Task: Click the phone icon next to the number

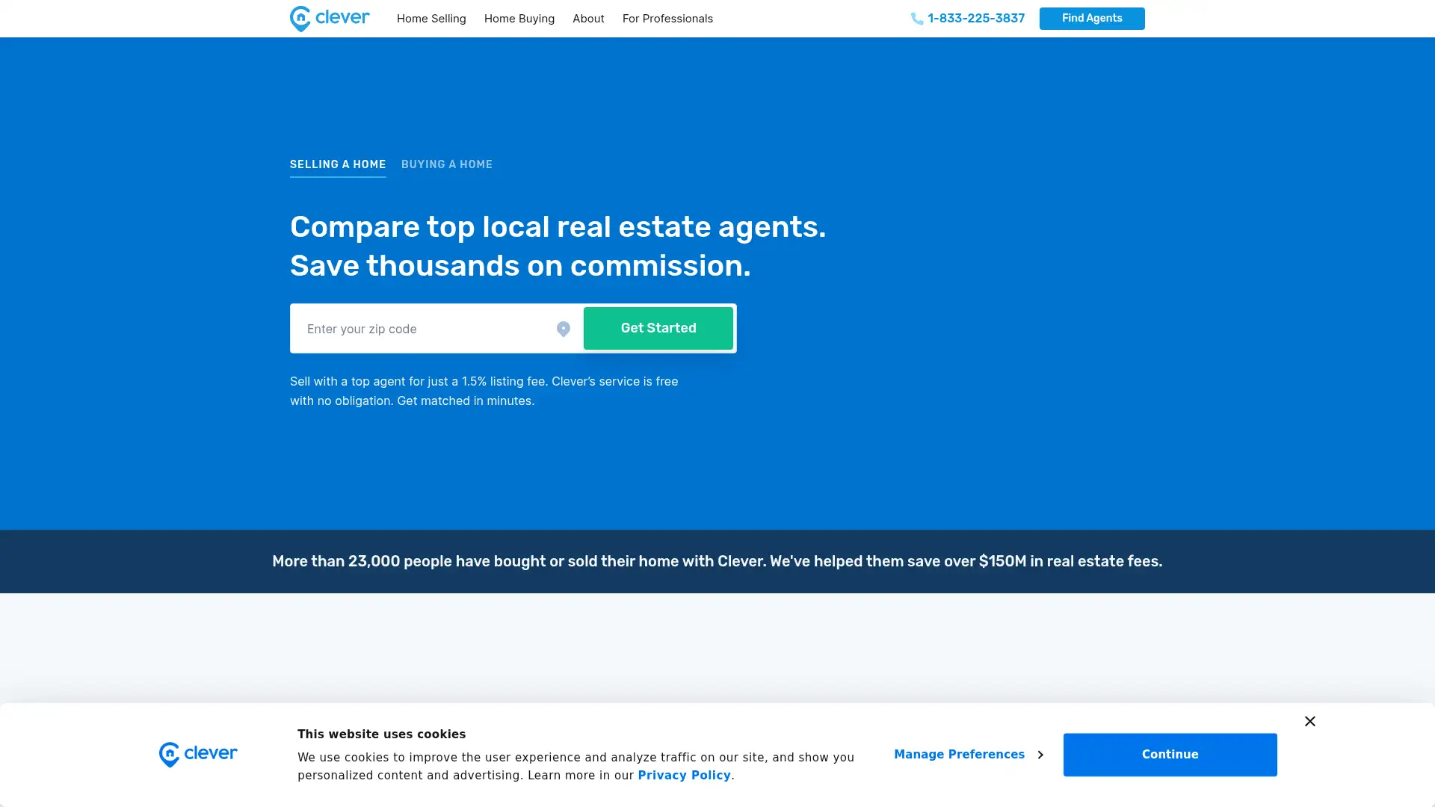Action: (915, 18)
